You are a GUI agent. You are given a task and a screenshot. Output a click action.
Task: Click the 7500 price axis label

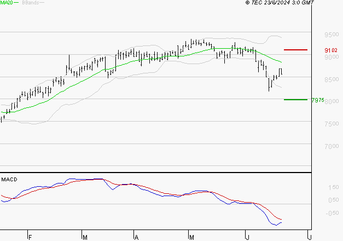coord(332,124)
